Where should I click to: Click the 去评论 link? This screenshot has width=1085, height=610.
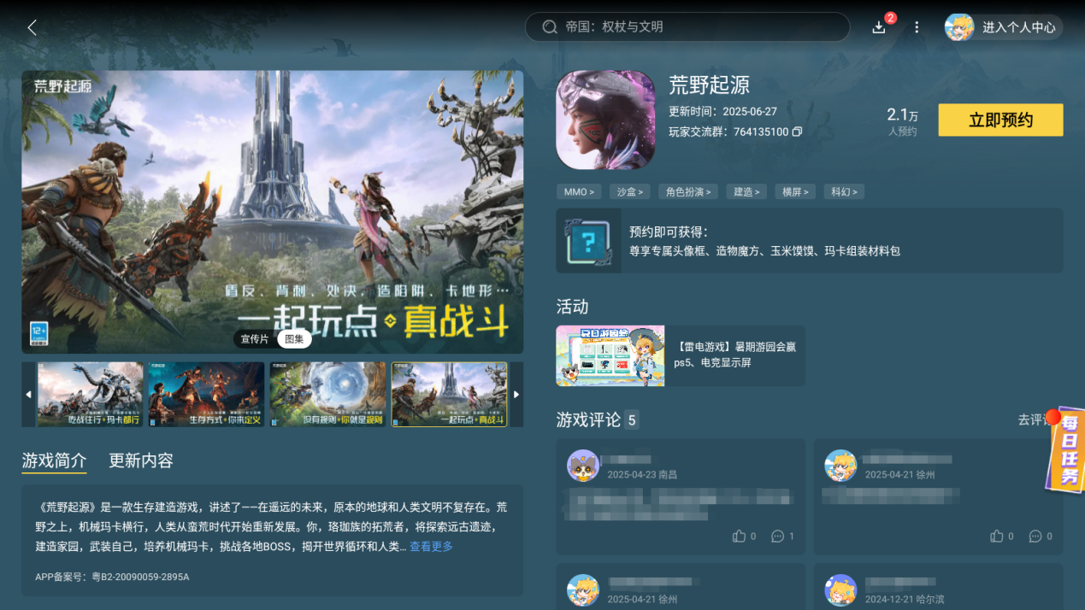pyautogui.click(x=1032, y=419)
